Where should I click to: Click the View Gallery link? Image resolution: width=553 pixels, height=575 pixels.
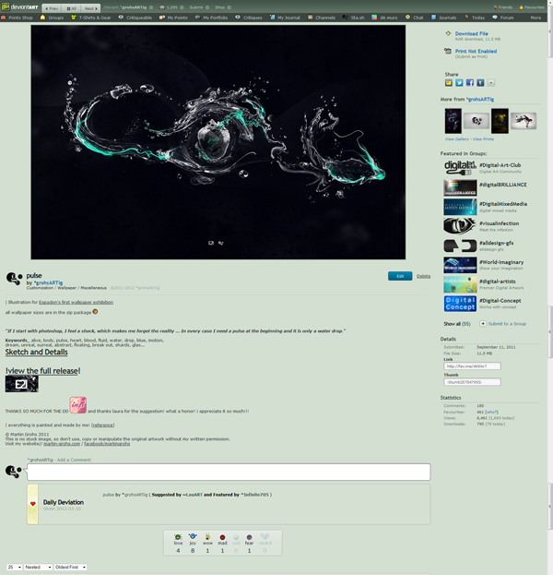(x=456, y=139)
